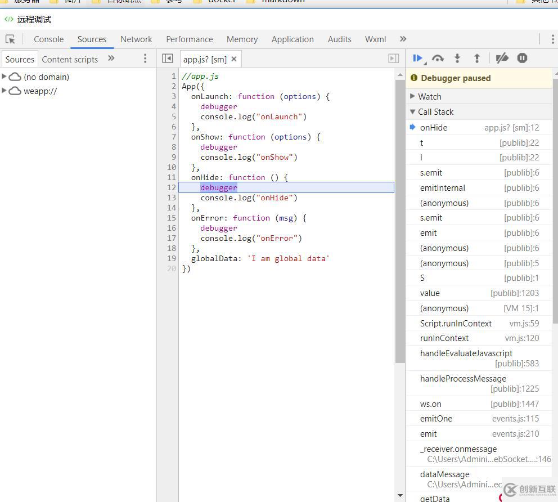Toggle deactivate breakpoints icon
Image resolution: width=558 pixels, height=502 pixels.
click(x=502, y=59)
